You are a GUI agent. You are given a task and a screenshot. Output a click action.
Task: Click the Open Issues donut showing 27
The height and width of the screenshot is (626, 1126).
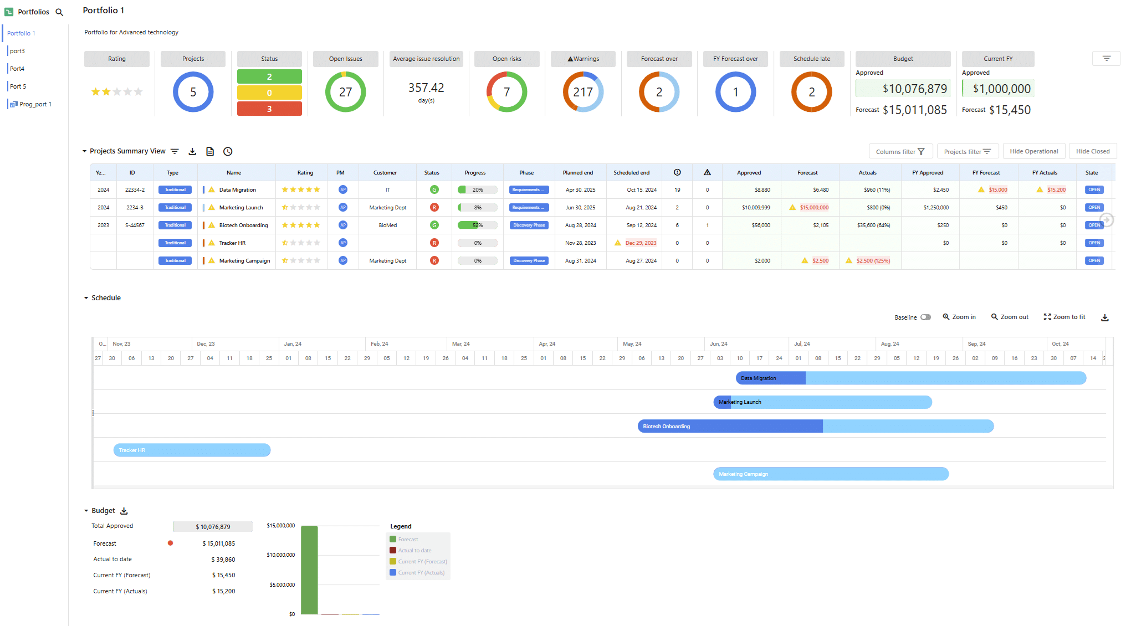346,92
